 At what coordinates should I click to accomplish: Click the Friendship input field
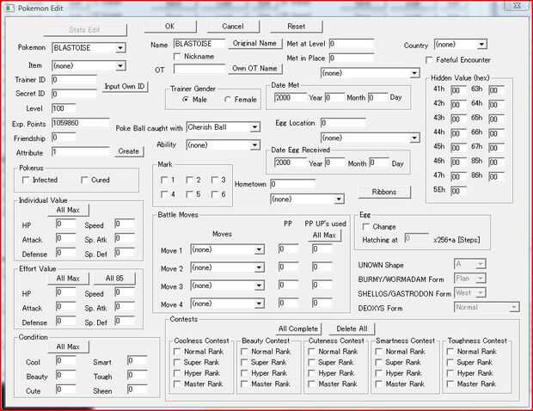click(x=64, y=138)
